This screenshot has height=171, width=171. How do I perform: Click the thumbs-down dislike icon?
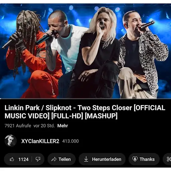[38, 159]
